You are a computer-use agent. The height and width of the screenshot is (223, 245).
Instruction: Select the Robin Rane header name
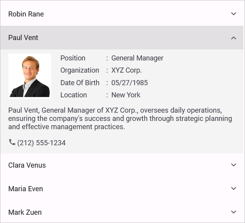point(26,14)
